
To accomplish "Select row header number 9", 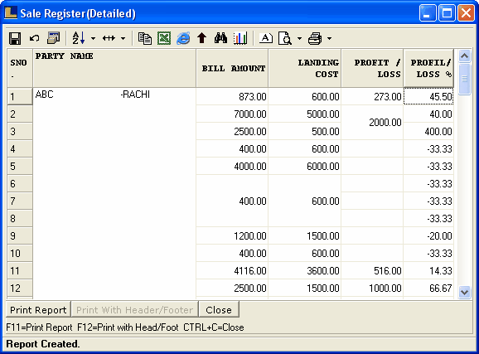I will coord(20,236).
